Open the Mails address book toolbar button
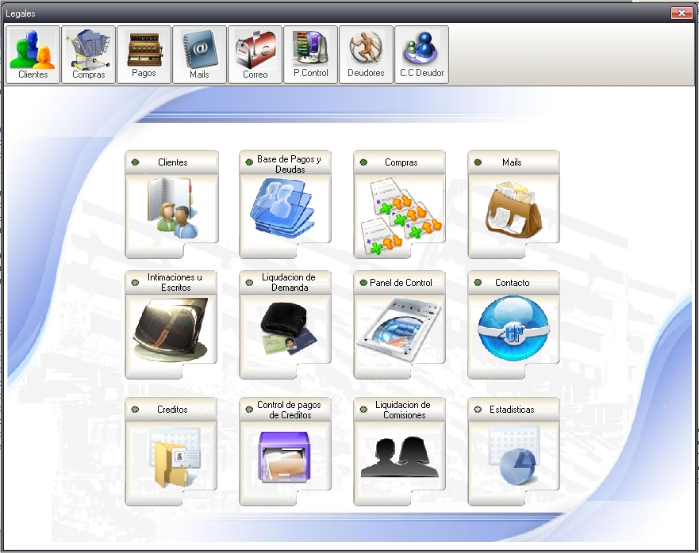699x553 pixels. click(x=199, y=55)
